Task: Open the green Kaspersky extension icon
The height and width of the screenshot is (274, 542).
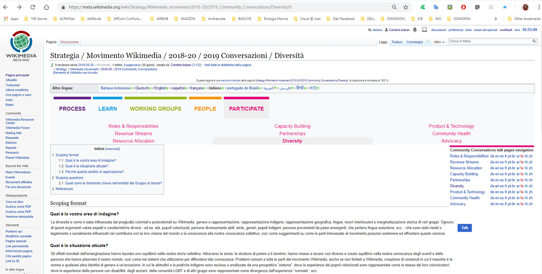Action: point(422,7)
